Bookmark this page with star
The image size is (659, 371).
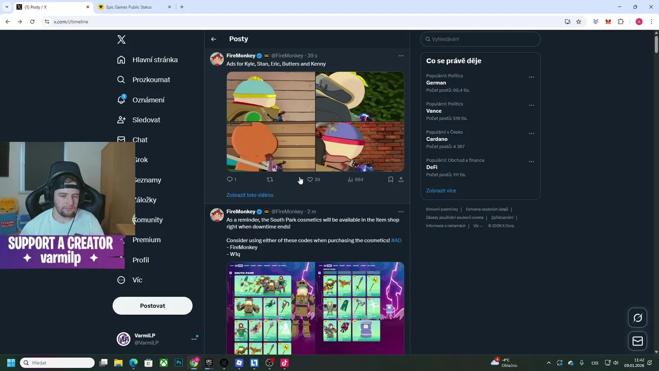(x=579, y=22)
